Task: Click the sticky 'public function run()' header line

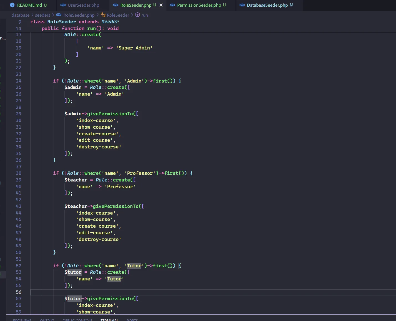Action: tap(80, 28)
